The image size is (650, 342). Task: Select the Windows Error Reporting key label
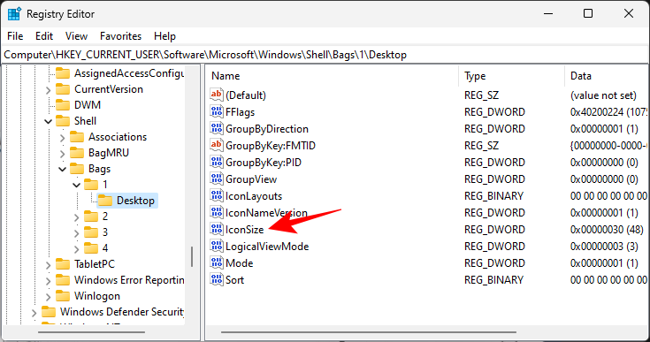tap(129, 280)
